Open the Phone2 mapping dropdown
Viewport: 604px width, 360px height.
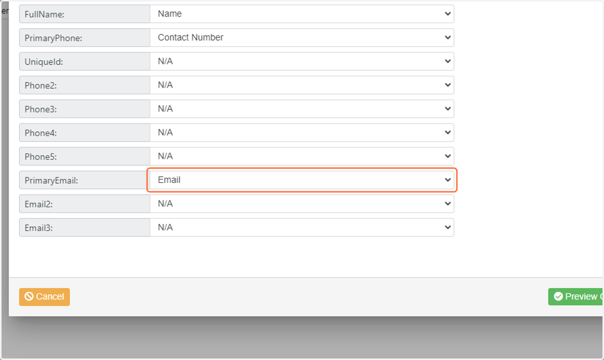[302, 85]
